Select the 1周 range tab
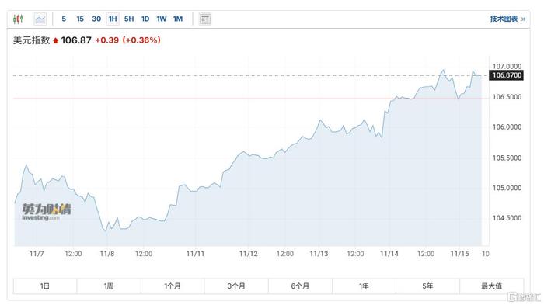The image size is (544, 305). [109, 286]
